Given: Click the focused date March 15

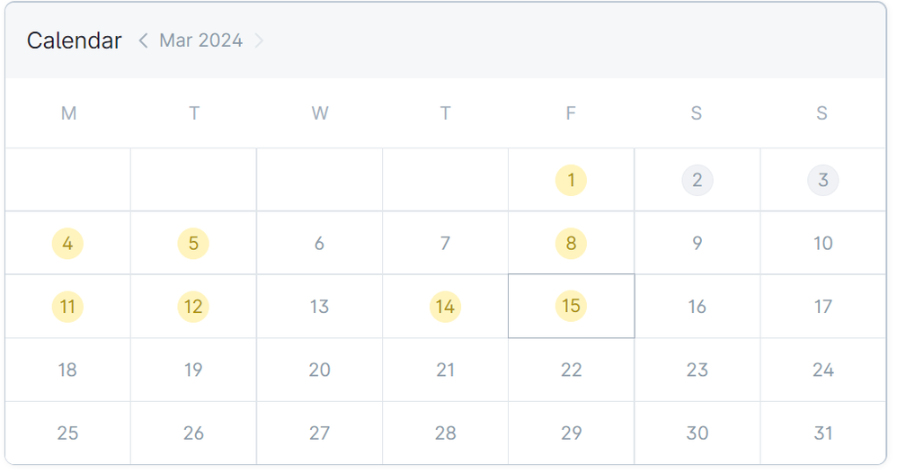Looking at the screenshot, I should click(x=571, y=307).
